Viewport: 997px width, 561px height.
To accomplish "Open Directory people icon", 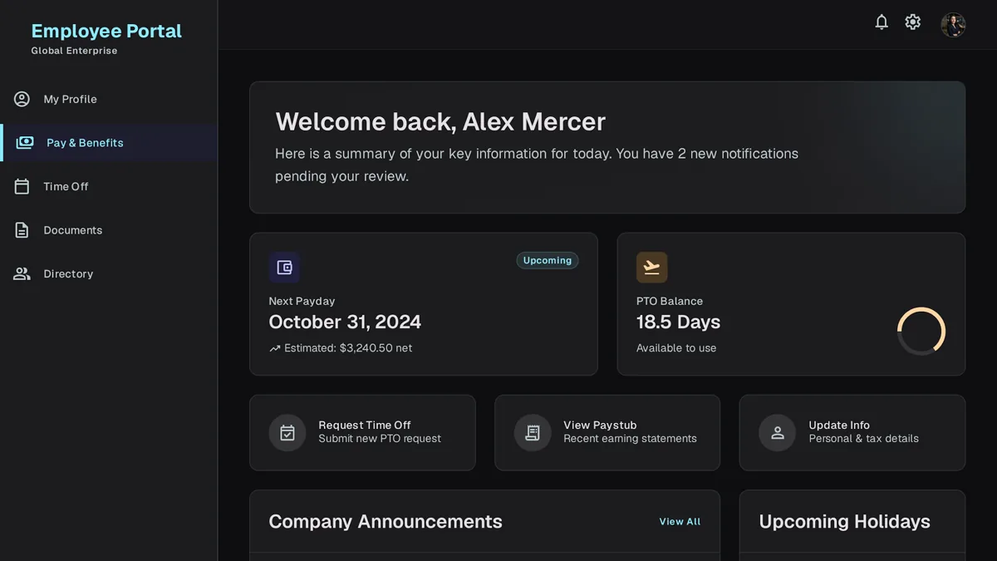I will 22,273.
